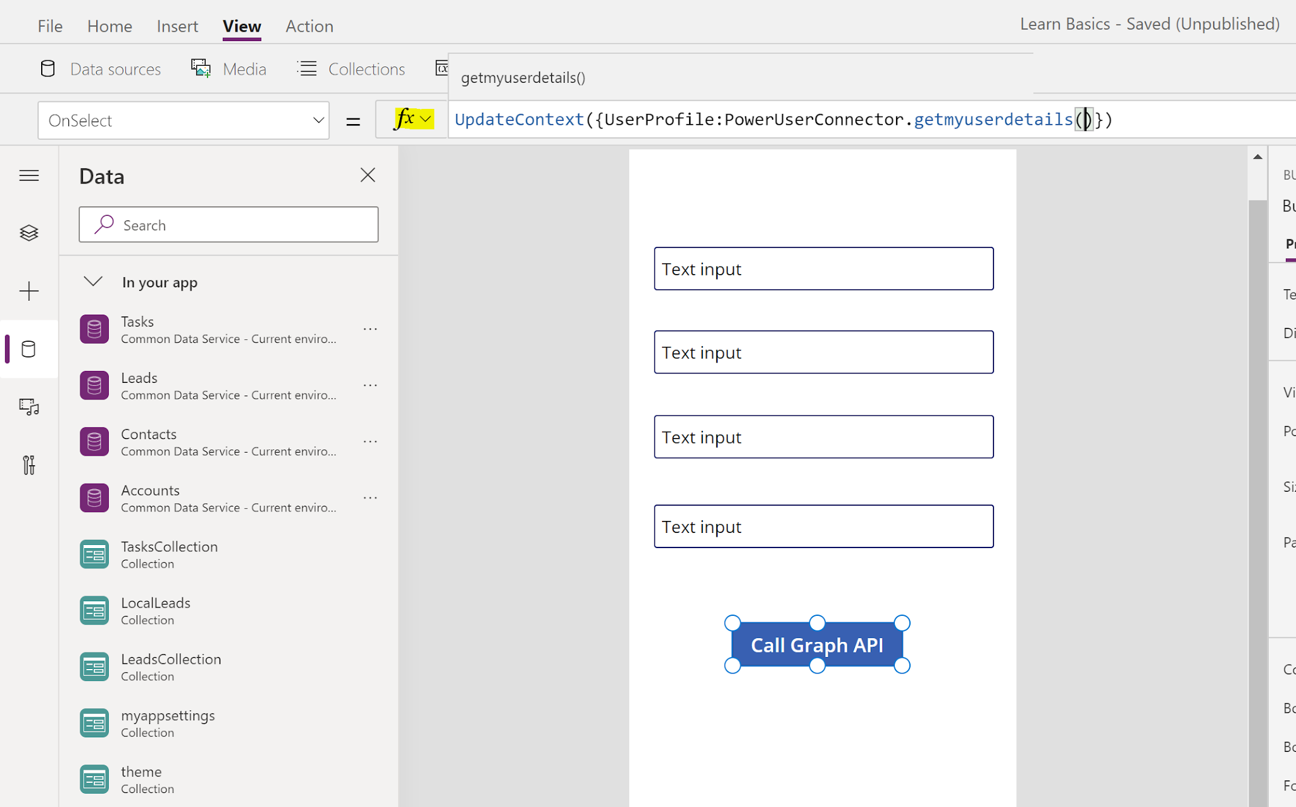Viewport: 1296px width, 807px height.
Task: Close the Data panel
Action: pyautogui.click(x=368, y=175)
